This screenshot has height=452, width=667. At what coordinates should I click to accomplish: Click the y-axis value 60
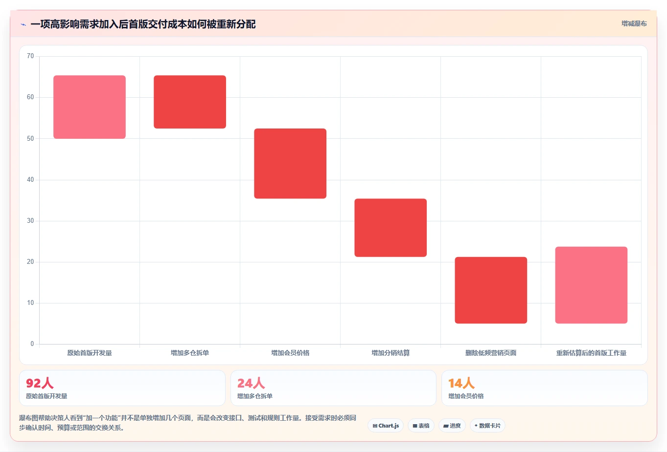pos(30,97)
